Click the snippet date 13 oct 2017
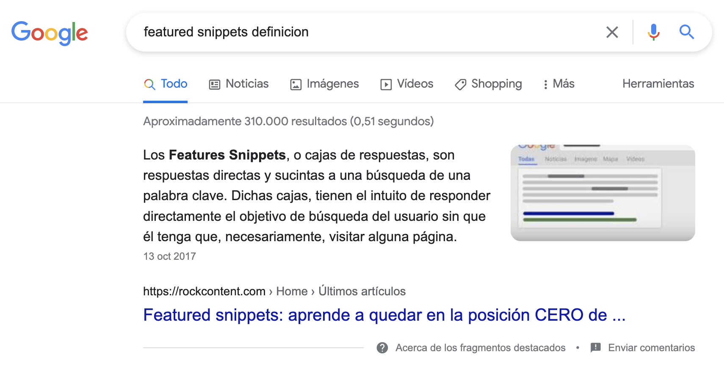This screenshot has width=724, height=374. 169,256
